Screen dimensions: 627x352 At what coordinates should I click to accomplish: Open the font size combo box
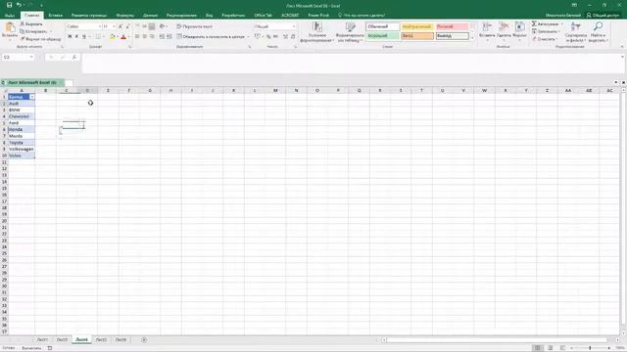109,26
